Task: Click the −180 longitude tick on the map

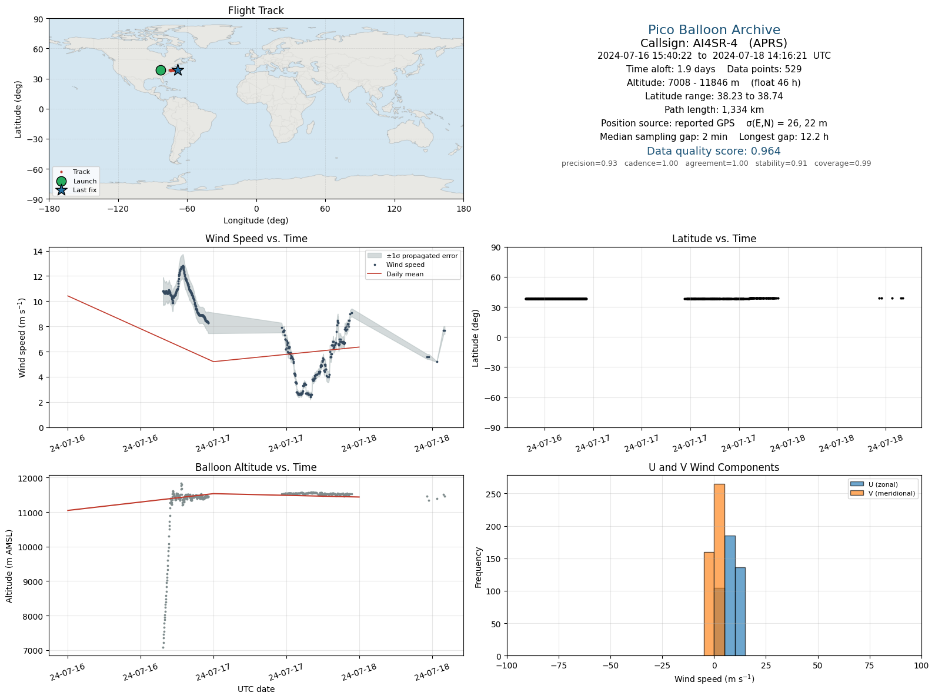Action: tap(49, 209)
